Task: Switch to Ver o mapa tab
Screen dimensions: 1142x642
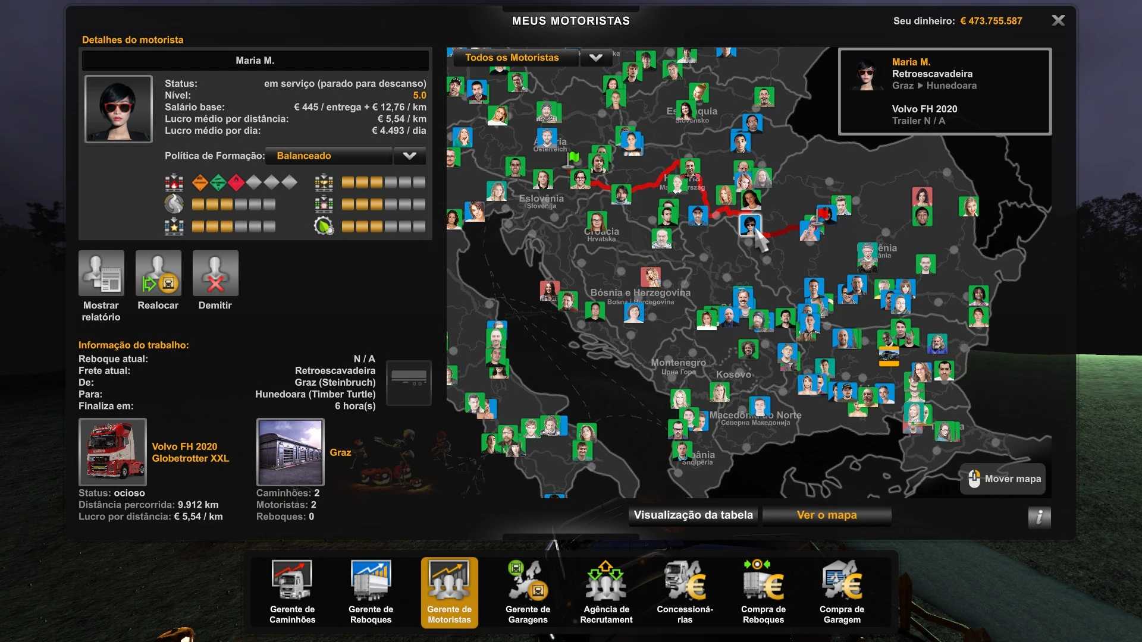Action: [x=826, y=515]
